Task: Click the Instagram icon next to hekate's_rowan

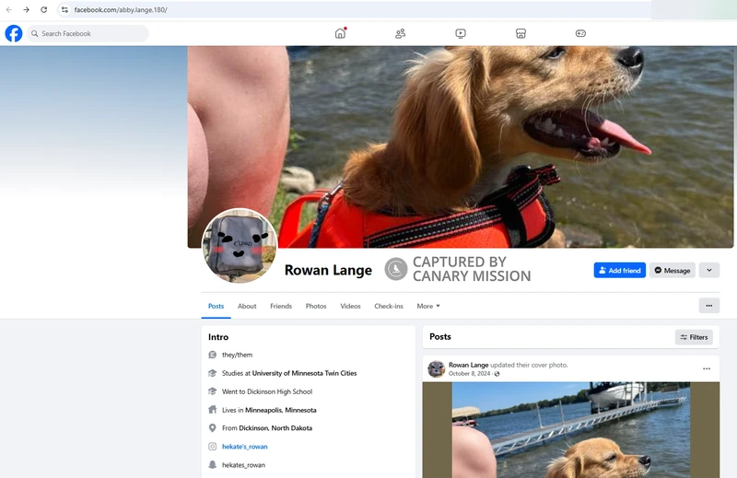Action: point(213,447)
